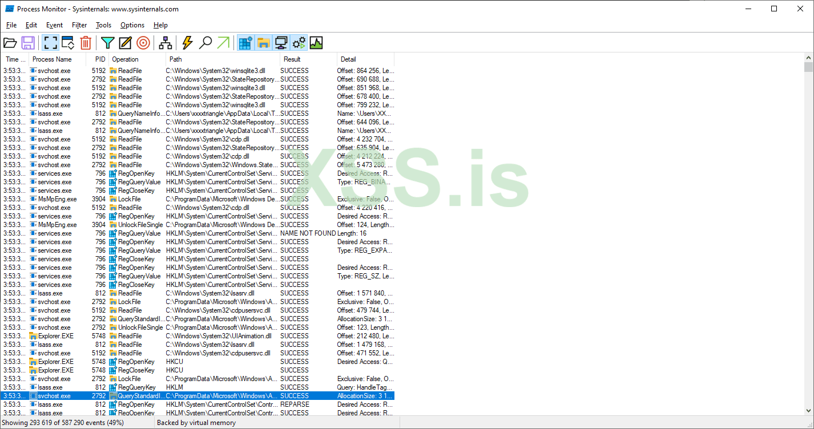Image resolution: width=814 pixels, height=429 pixels.
Task: Click the lightning bolt toolbar icon
Action: tap(188, 43)
